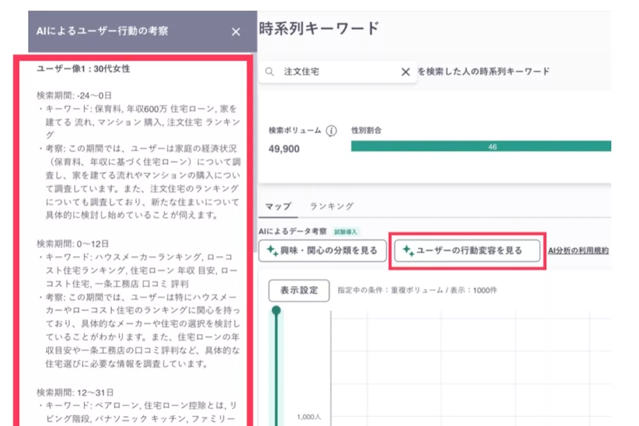Click the sparkle icon on ユーザーの行動変容 button

coord(408,251)
